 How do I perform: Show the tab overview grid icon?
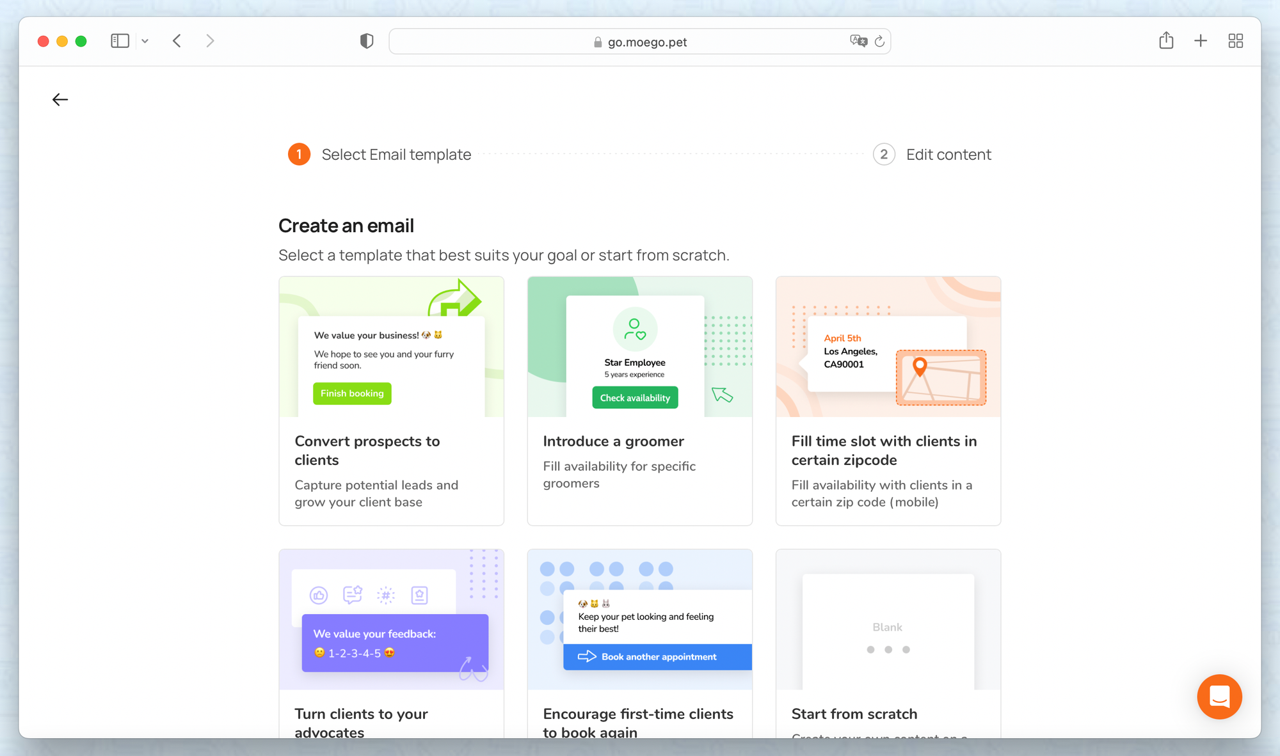[1235, 42]
